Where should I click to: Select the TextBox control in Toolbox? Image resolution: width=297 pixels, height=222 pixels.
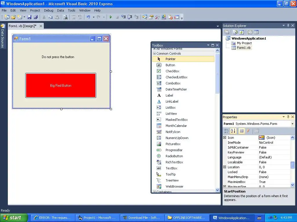click(183, 168)
